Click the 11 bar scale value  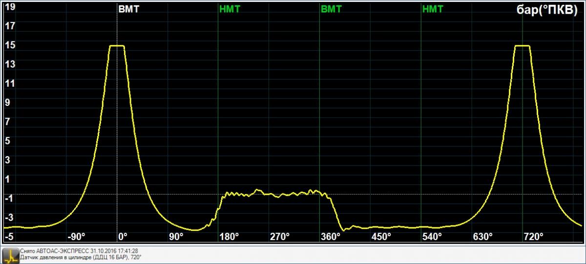pos(10,83)
